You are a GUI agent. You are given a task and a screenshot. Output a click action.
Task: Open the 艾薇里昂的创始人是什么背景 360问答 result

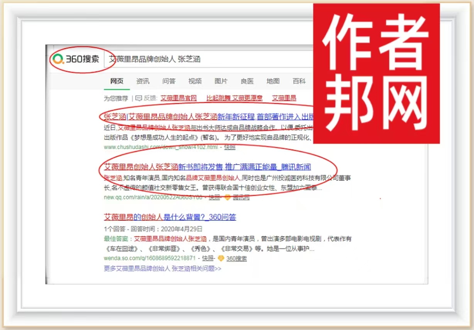170,217
